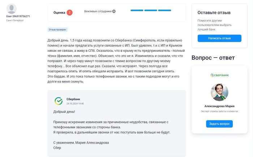This screenshot has width=253, height=157.
Task: Click the reply timestamp 24.10.2024 14:40
Action: (75, 103)
